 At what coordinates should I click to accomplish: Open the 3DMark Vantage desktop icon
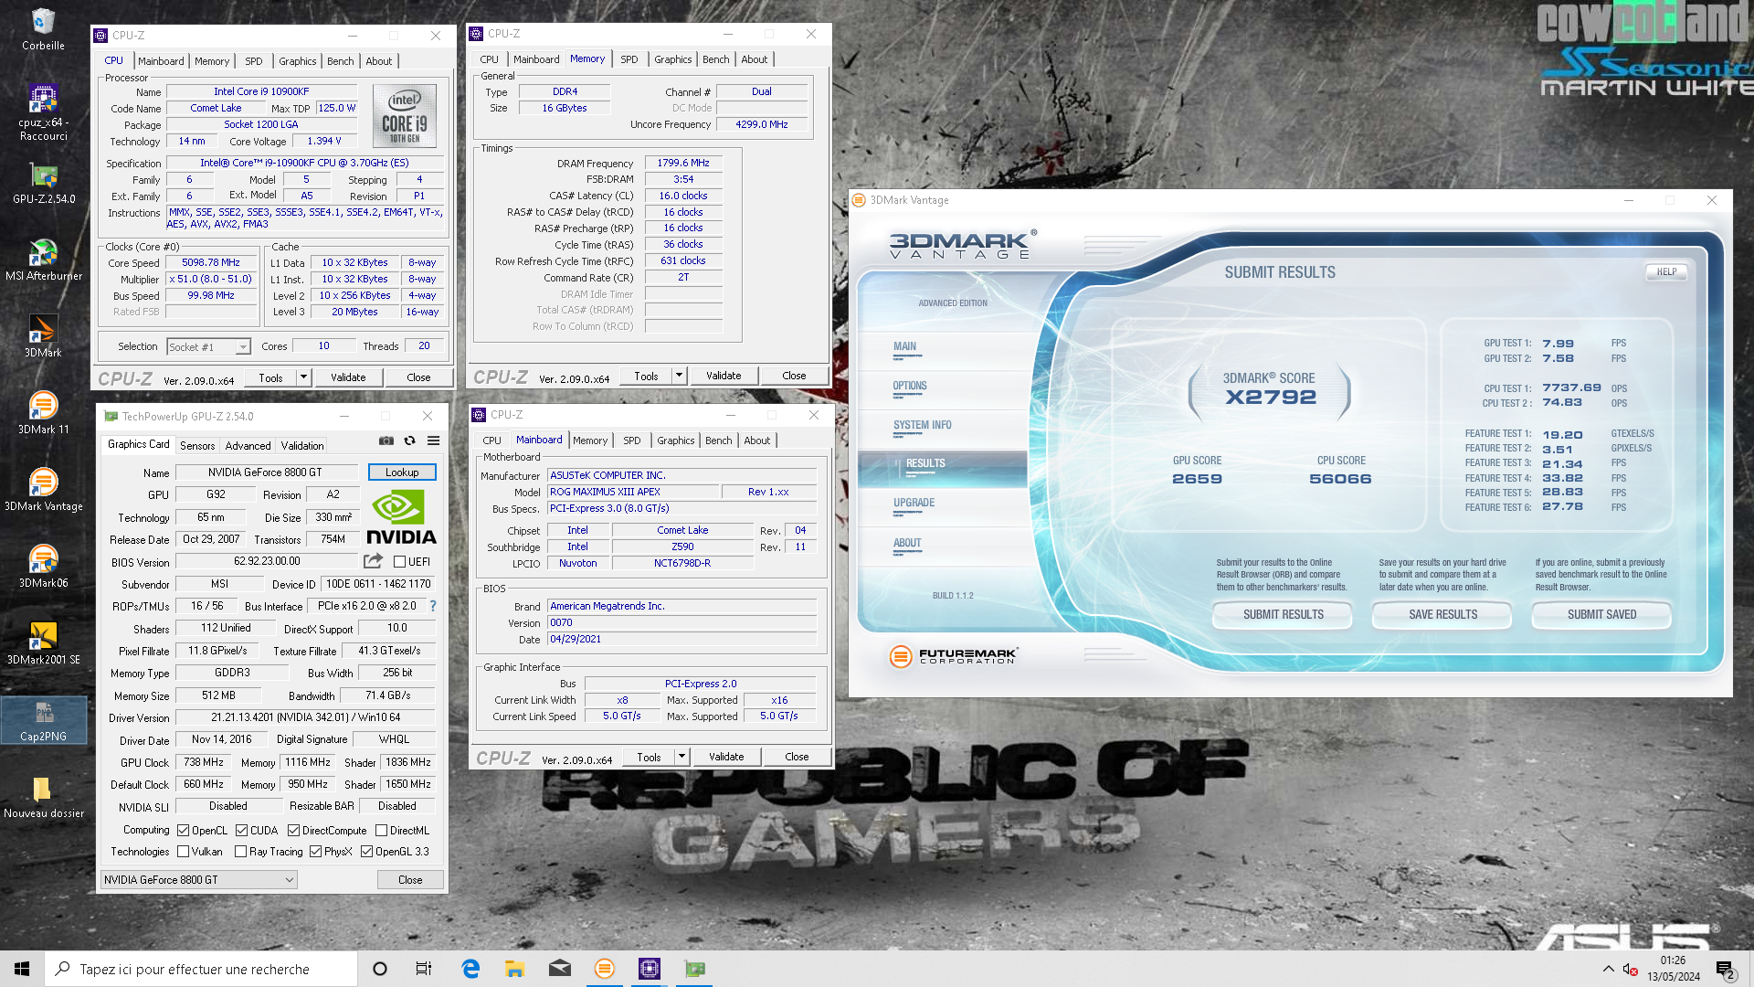[43, 490]
